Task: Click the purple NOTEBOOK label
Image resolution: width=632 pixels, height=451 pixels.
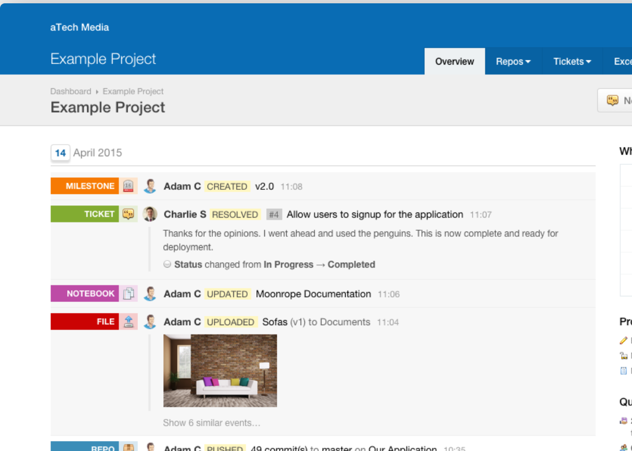Action: pos(84,293)
